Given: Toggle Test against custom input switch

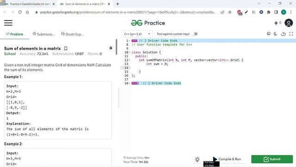Looking at the screenshot, I should pyautogui.click(x=195, y=34).
